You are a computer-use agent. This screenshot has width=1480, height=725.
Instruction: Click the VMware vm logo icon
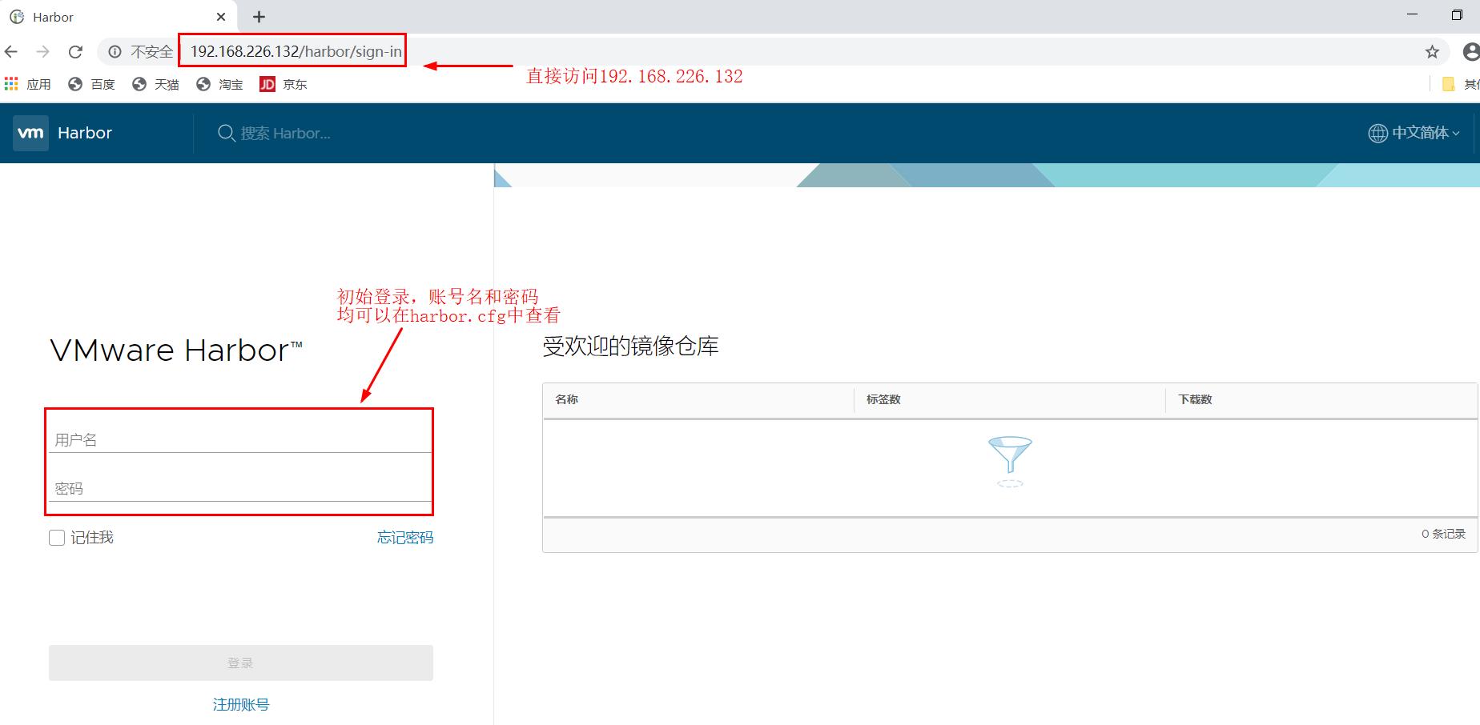tap(30, 133)
